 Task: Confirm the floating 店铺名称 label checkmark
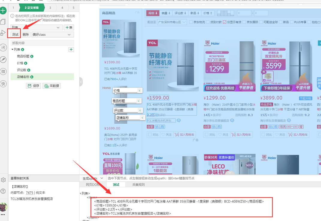[x=142, y=118]
